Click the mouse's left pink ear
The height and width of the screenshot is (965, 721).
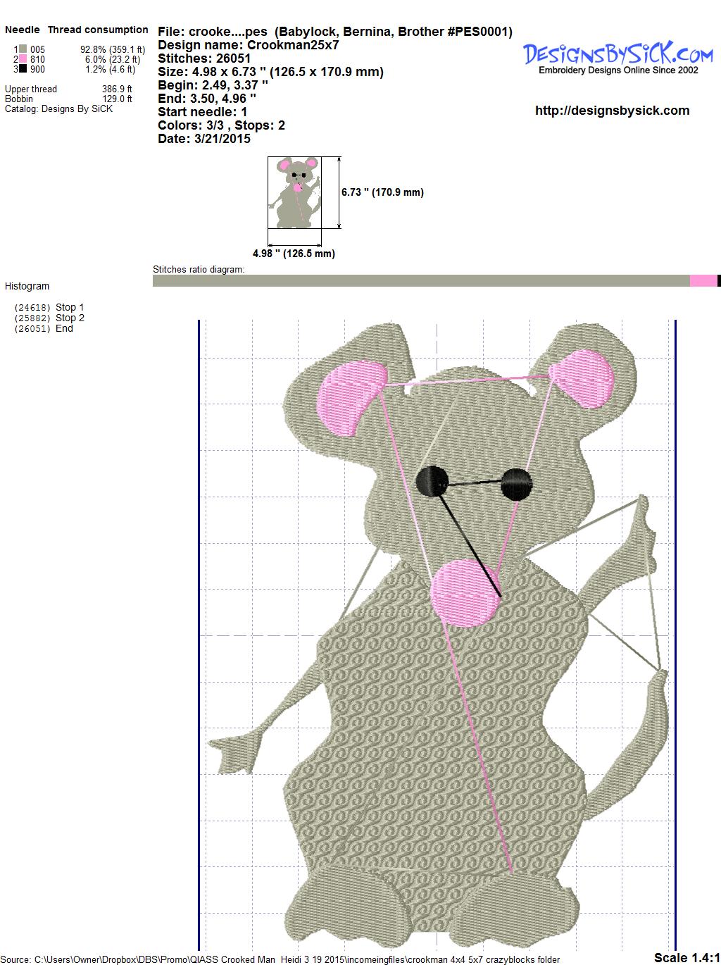[352, 397]
